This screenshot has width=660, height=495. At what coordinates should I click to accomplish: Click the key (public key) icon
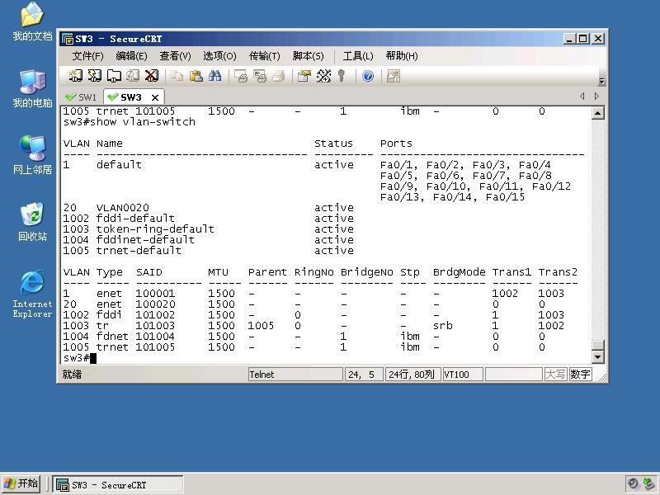[342, 76]
